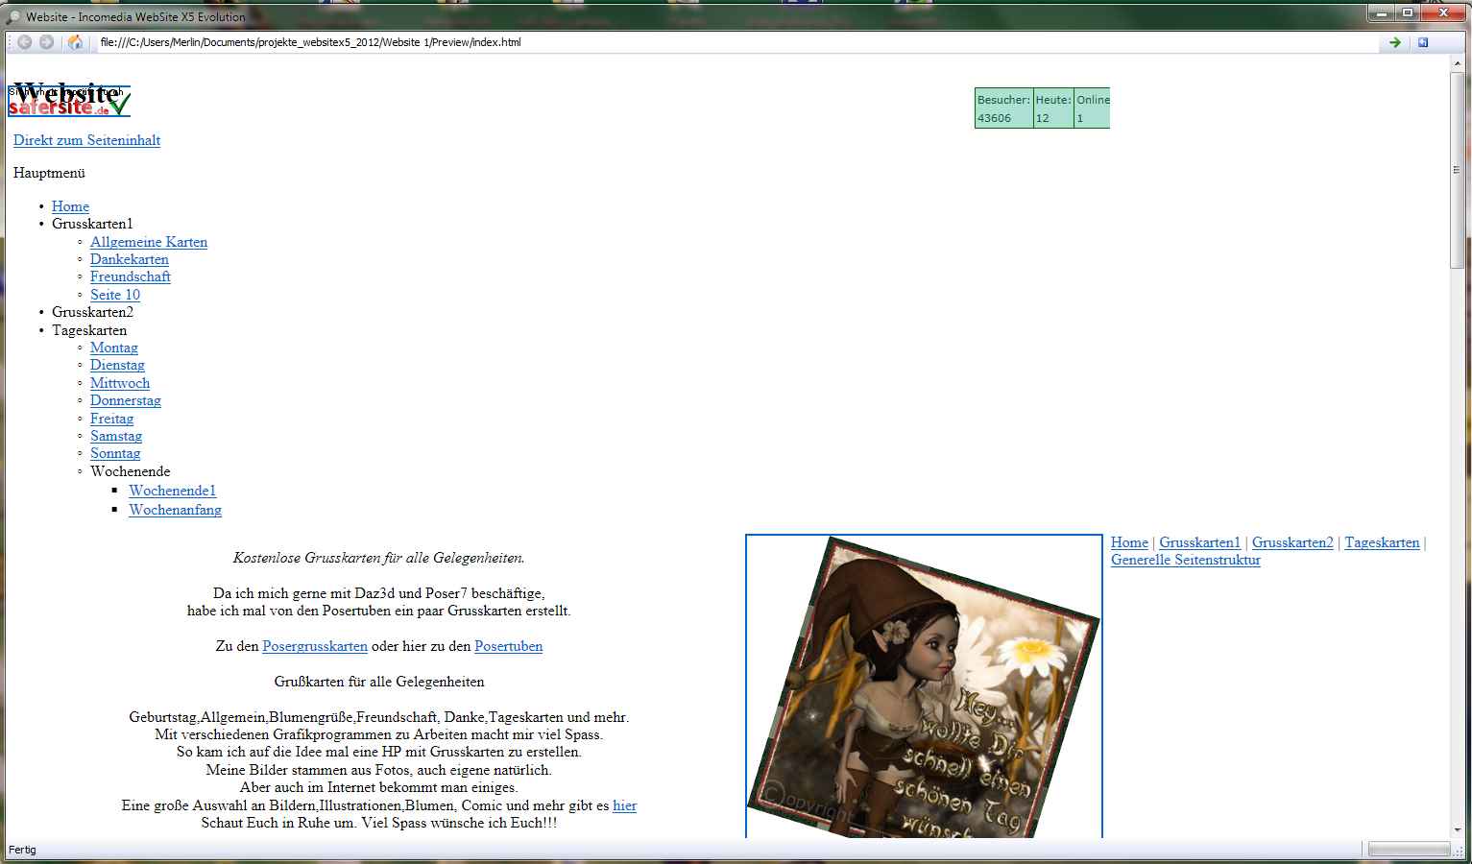The height and width of the screenshot is (864, 1472).
Task: Go to the Montag Tageskarten page
Action: [114, 348]
